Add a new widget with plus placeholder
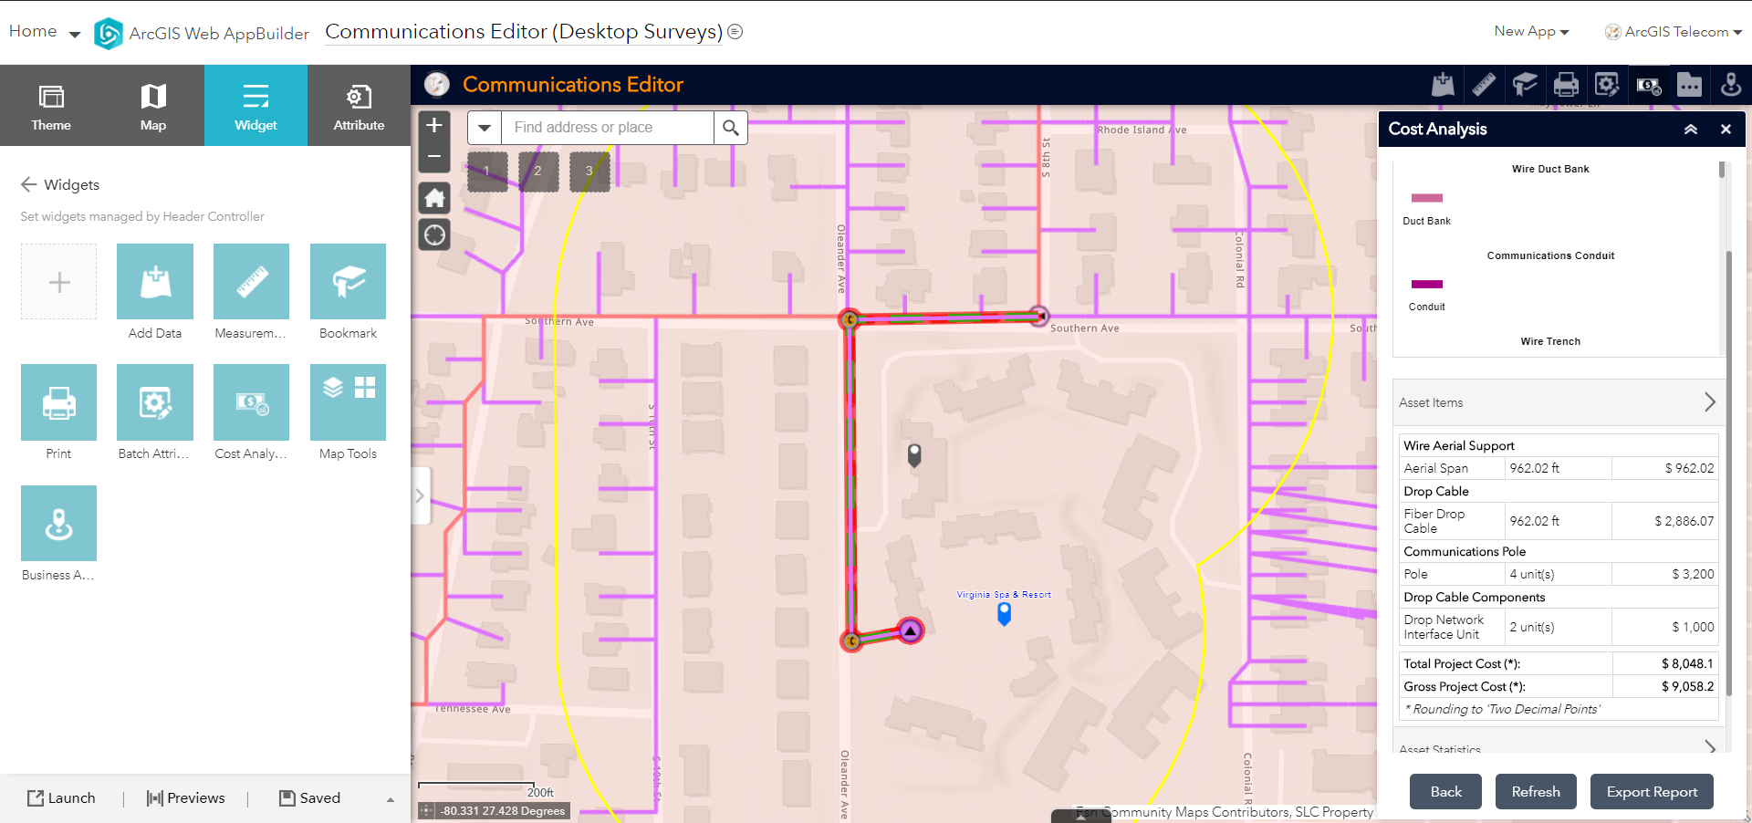 pos(58,281)
